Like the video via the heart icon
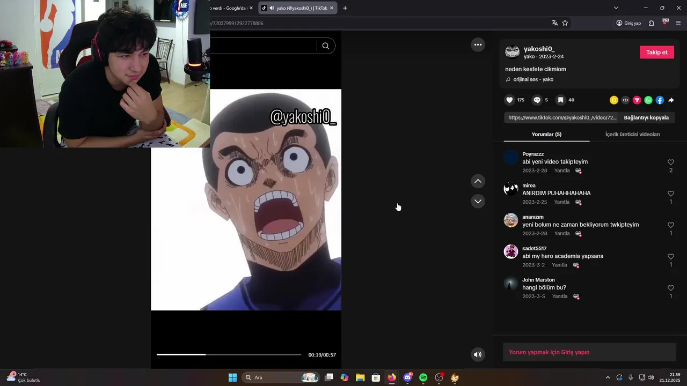This screenshot has width=687, height=386. [x=509, y=100]
